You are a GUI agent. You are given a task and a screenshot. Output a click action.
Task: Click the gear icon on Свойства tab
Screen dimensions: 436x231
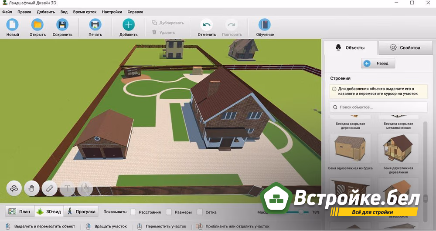pyautogui.click(x=393, y=47)
